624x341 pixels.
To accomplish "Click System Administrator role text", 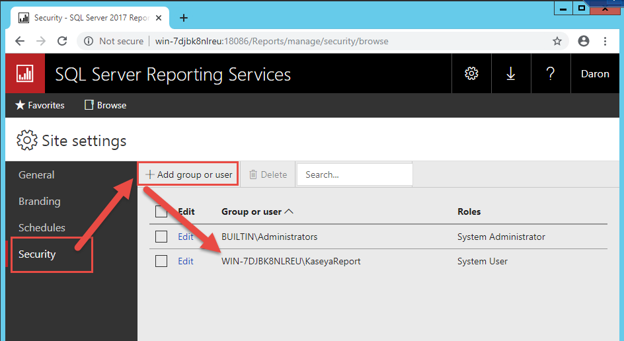I will (501, 237).
